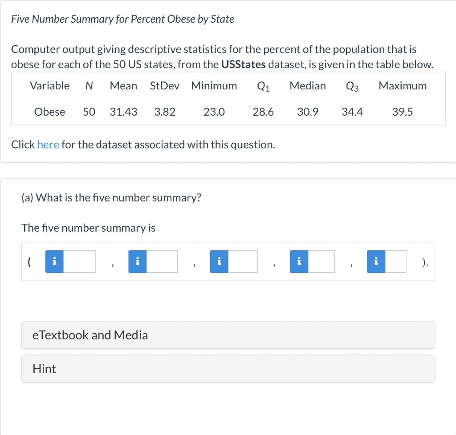Screen dimensions: 456x435
Task: Focus the last five number summary input box
Action: coord(395,262)
